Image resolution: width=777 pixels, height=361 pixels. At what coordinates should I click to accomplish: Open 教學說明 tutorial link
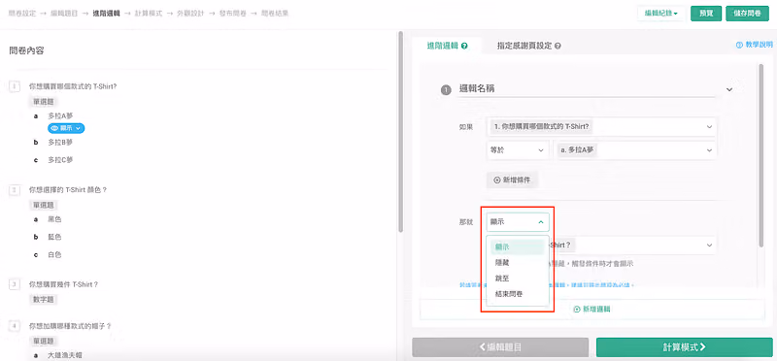click(755, 45)
